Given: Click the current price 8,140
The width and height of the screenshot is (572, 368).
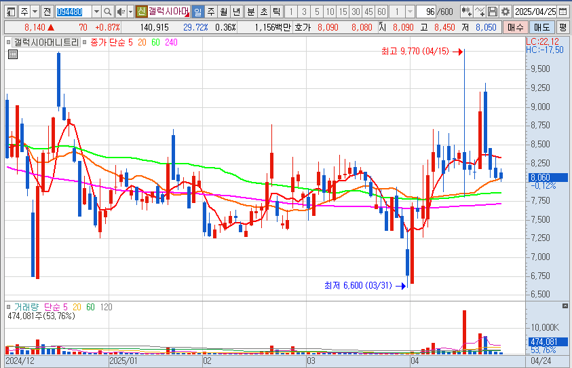Looking at the screenshot, I should pyautogui.click(x=35, y=27).
